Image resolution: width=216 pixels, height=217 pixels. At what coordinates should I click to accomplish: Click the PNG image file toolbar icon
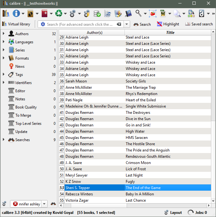(x=163, y=13)
